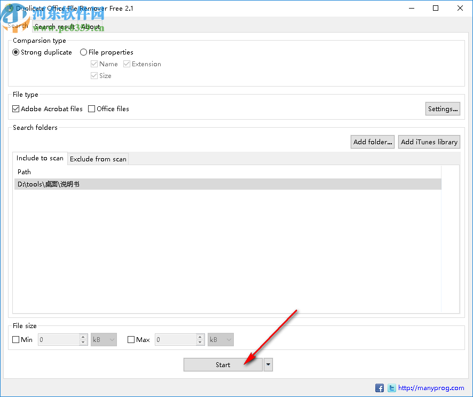The width and height of the screenshot is (473, 397).
Task: Open the About menu
Action: pyautogui.click(x=90, y=26)
